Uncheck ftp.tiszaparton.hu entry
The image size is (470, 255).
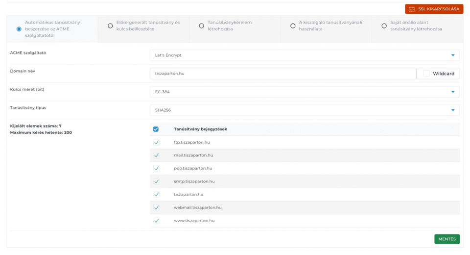point(156,142)
